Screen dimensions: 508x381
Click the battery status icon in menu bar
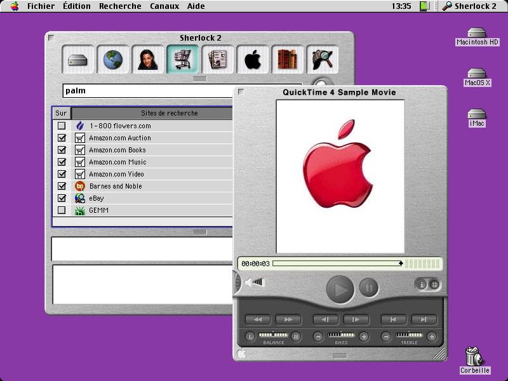(x=424, y=6)
